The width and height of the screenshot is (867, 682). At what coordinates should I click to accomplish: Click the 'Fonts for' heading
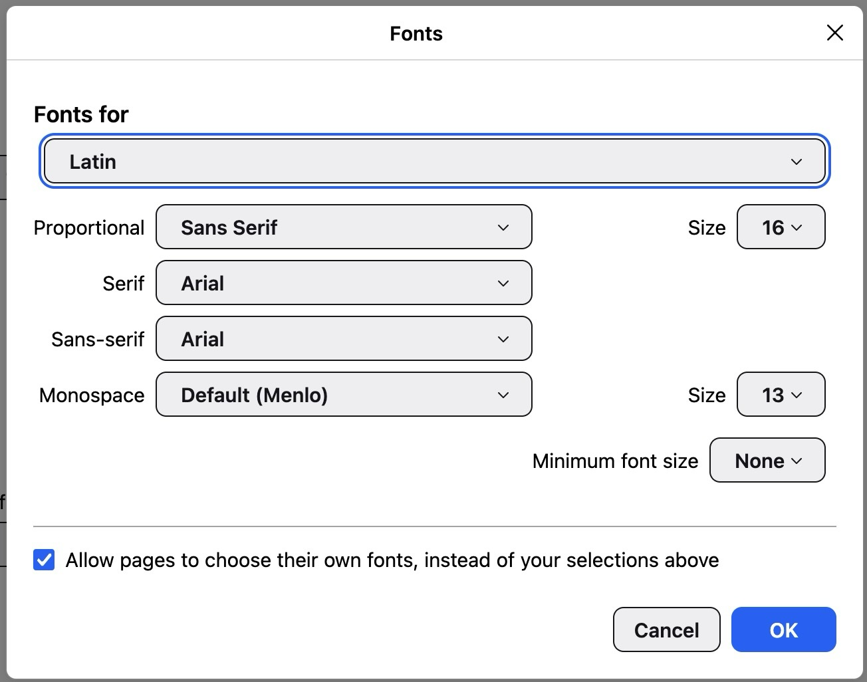[81, 114]
